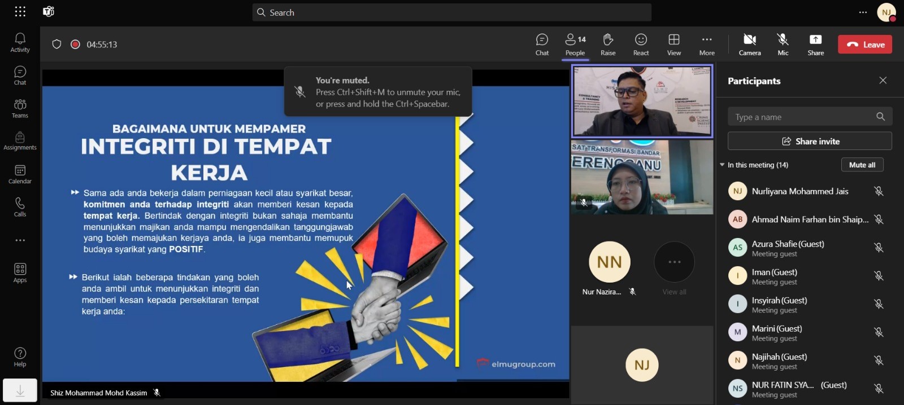Unmute the Mic

point(783,44)
